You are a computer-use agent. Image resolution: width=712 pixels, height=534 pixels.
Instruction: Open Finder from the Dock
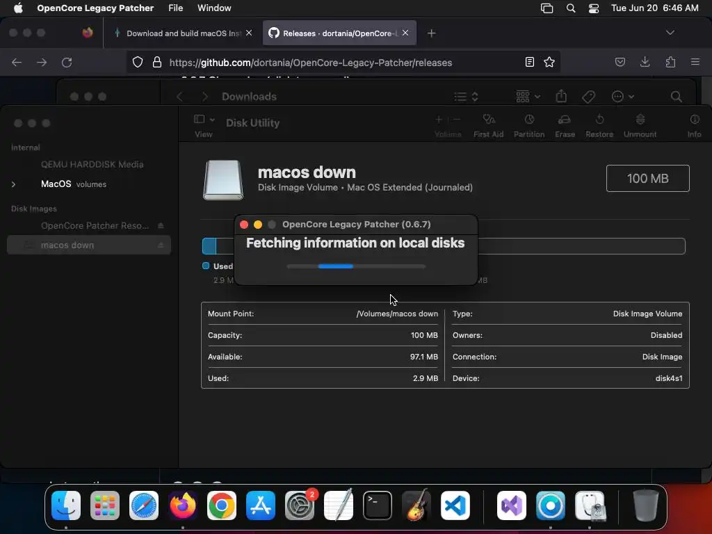pos(66,505)
